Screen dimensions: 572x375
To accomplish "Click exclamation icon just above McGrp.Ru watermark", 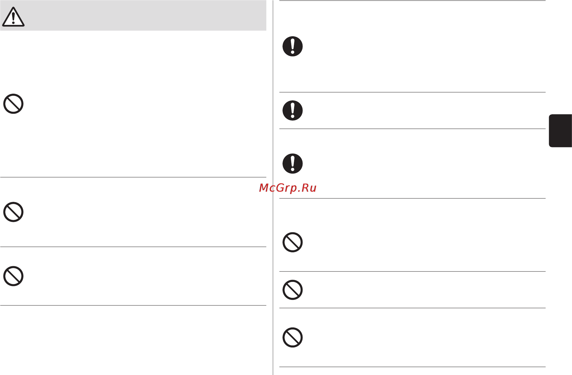I will pyautogui.click(x=293, y=164).
